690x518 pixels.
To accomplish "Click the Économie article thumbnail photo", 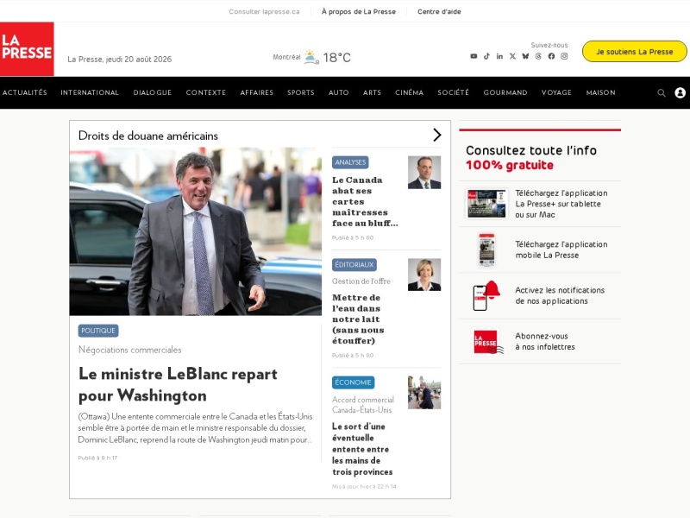I will point(424,393).
